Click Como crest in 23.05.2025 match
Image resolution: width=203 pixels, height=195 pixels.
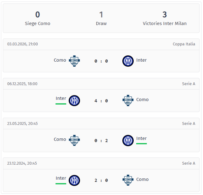(x=74, y=140)
